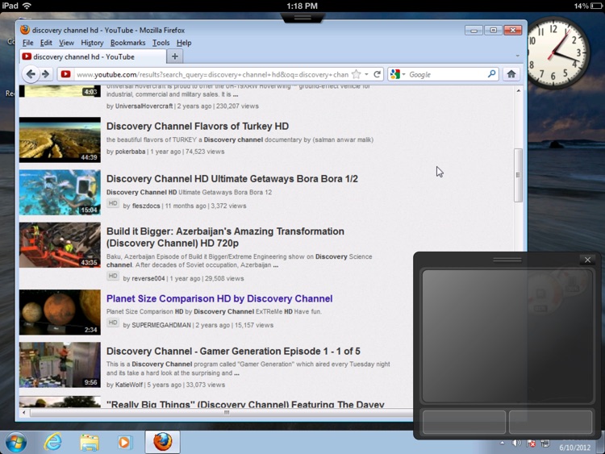Click the Flavors of Turkey video thumbnail
The width and height of the screenshot is (605, 454).
tap(60, 140)
